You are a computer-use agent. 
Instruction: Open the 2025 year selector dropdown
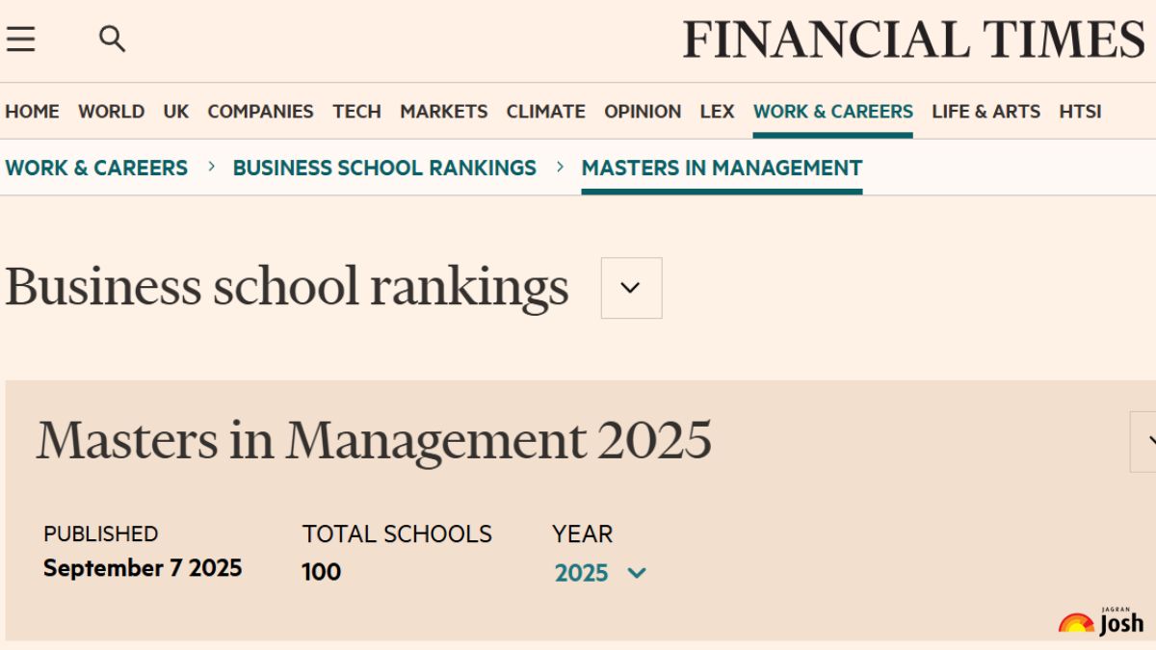pos(600,573)
